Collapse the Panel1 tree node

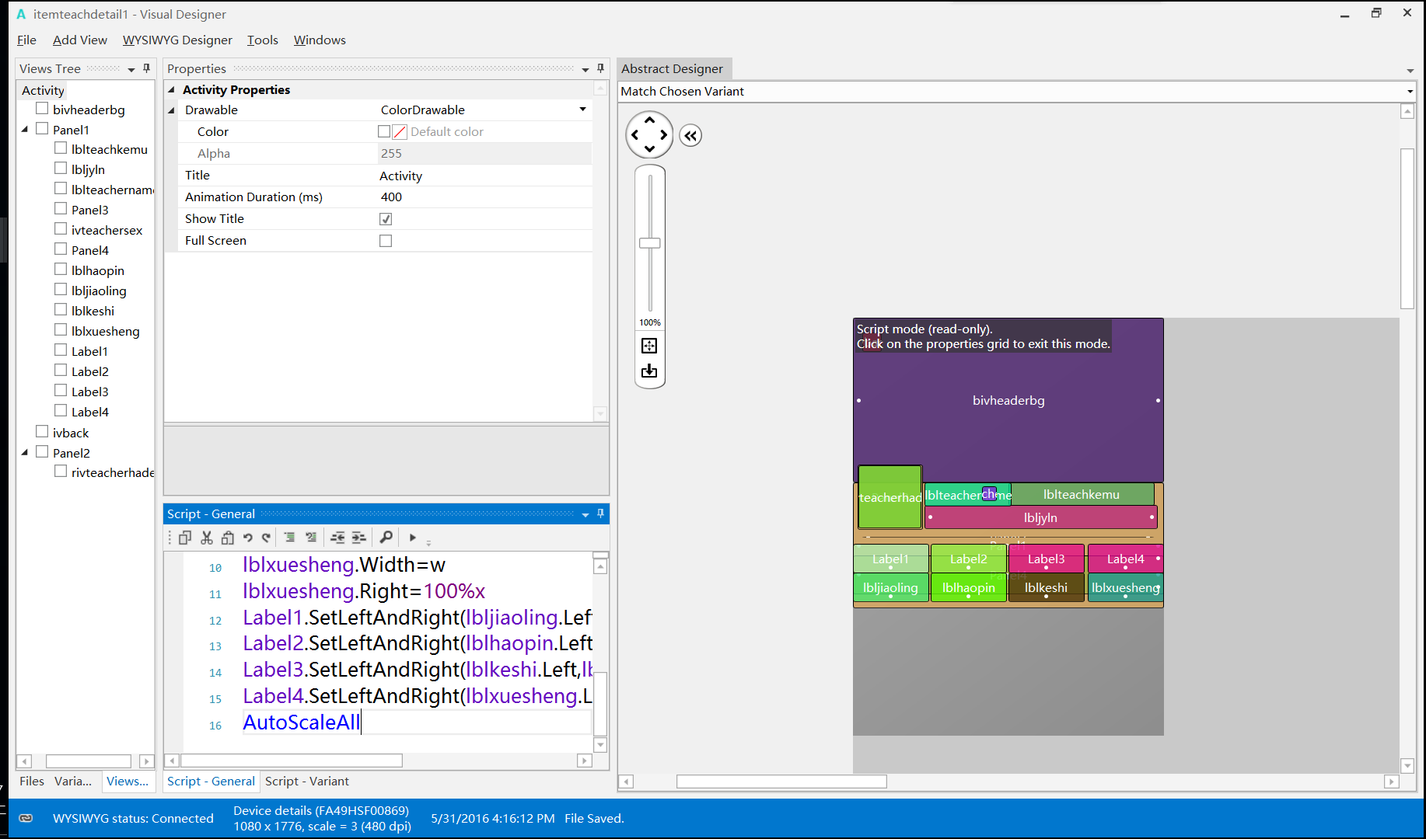(25, 130)
